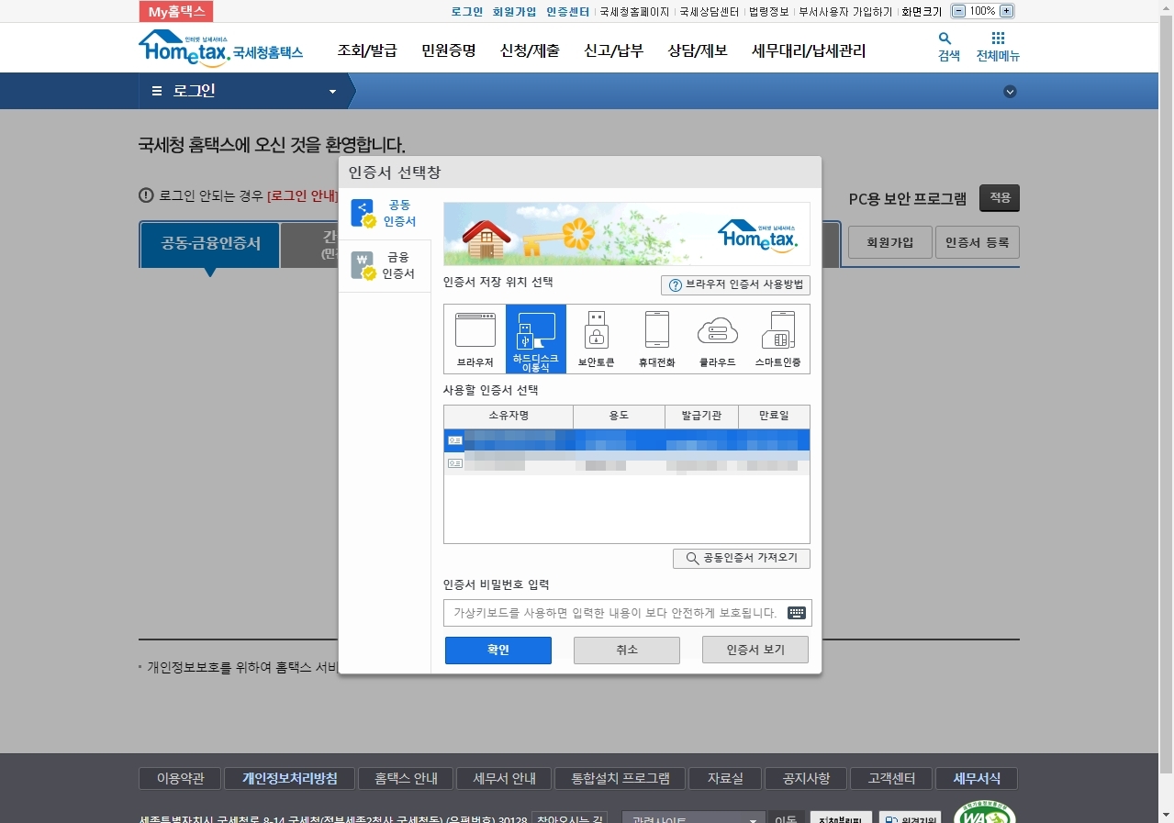This screenshot has width=1174, height=823.
Task: Open the 로그인 안내 link
Action: point(303,195)
